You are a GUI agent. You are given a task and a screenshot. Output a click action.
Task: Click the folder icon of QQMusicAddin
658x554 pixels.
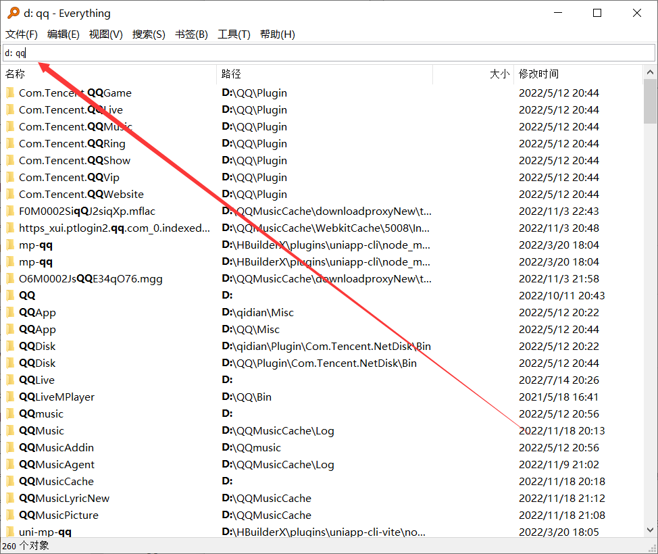pyautogui.click(x=11, y=447)
